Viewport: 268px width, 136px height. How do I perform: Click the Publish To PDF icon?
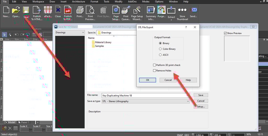click(68, 10)
